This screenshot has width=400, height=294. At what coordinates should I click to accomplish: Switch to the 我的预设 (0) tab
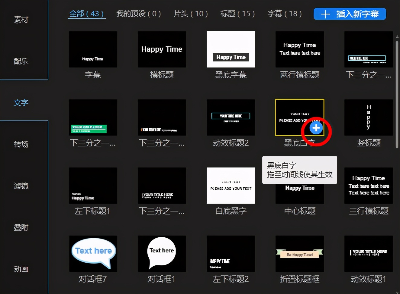point(138,14)
